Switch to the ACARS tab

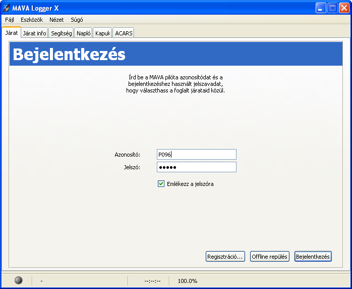124,33
